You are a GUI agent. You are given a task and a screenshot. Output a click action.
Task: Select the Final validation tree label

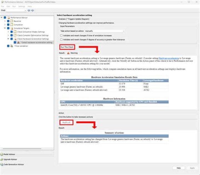tap(21, 46)
